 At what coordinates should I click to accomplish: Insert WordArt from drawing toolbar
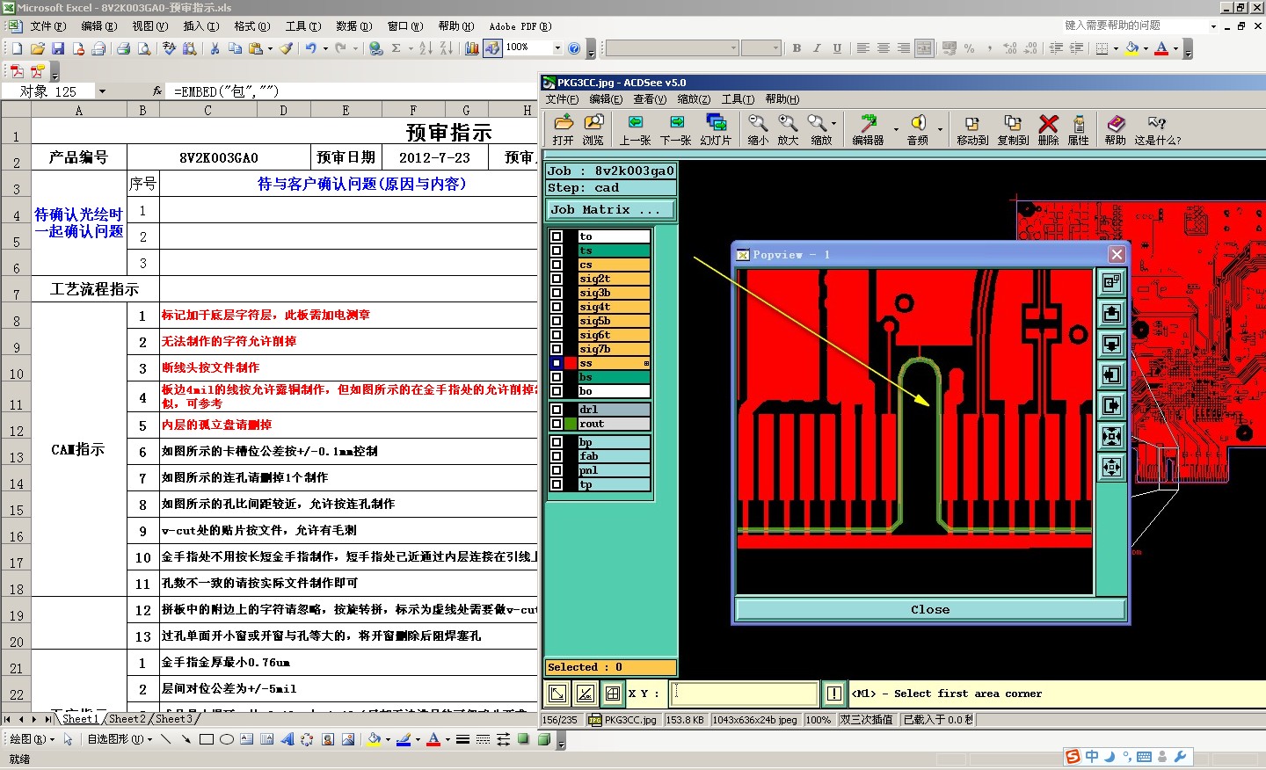(x=287, y=739)
